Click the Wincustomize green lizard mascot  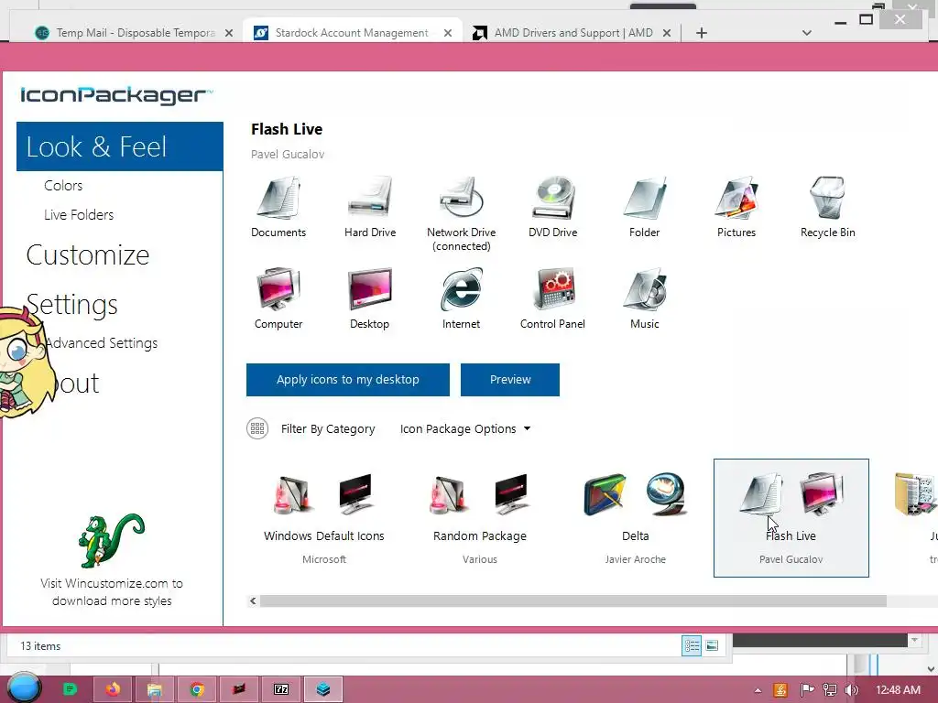pos(112,540)
